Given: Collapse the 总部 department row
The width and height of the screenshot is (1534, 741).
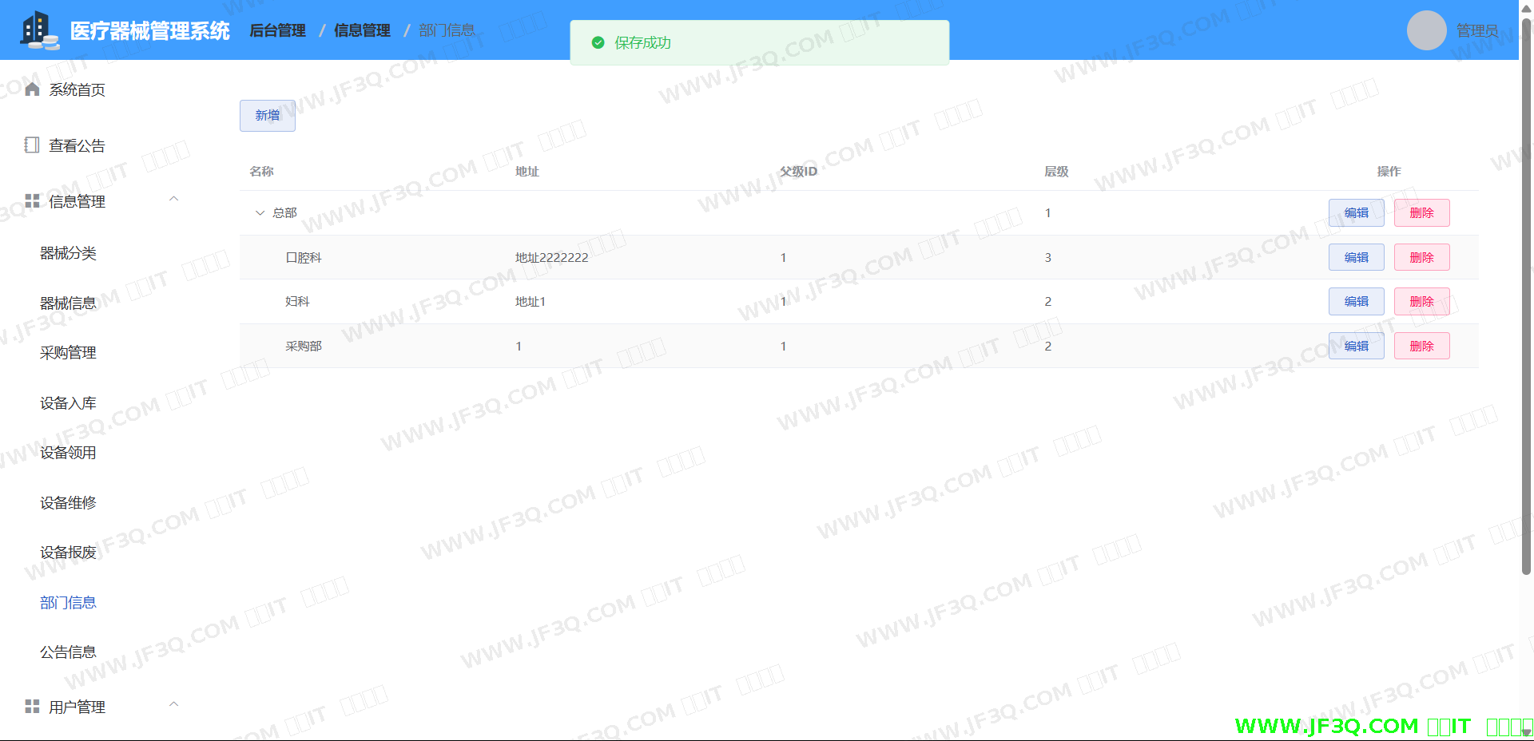Looking at the screenshot, I should (260, 213).
